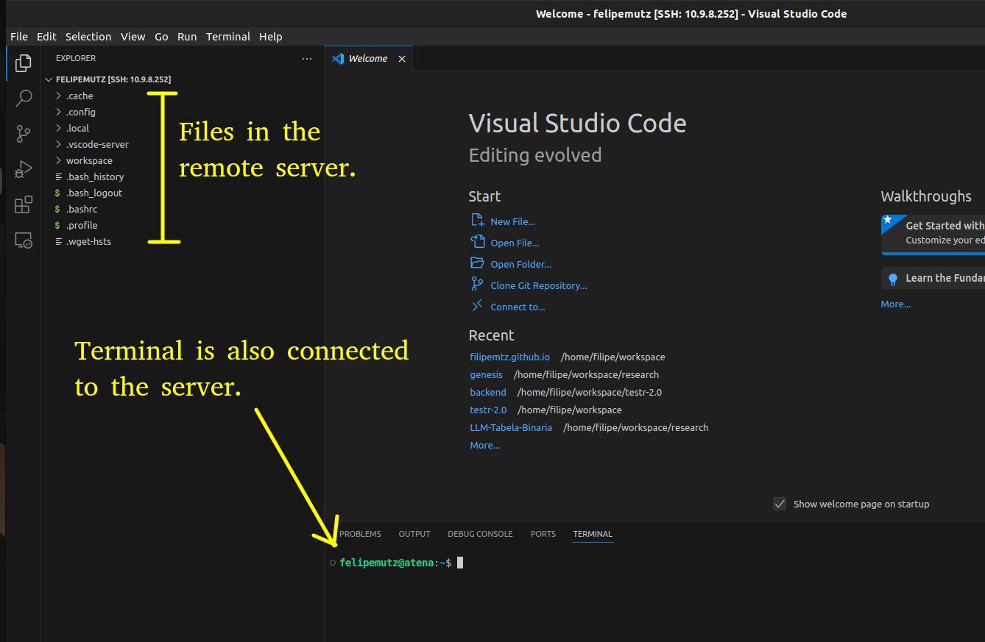Open Learn the Fundamentals walkthrough card
The height and width of the screenshot is (642, 985).
[933, 278]
